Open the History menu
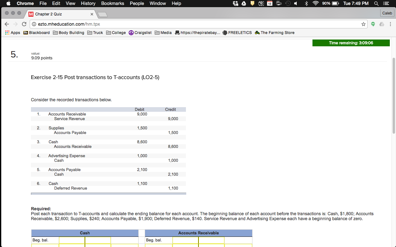Screen dimensions: 396x247 [x=88, y=3]
